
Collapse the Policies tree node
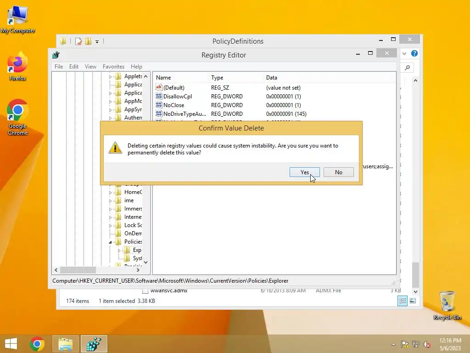pyautogui.click(x=110, y=242)
